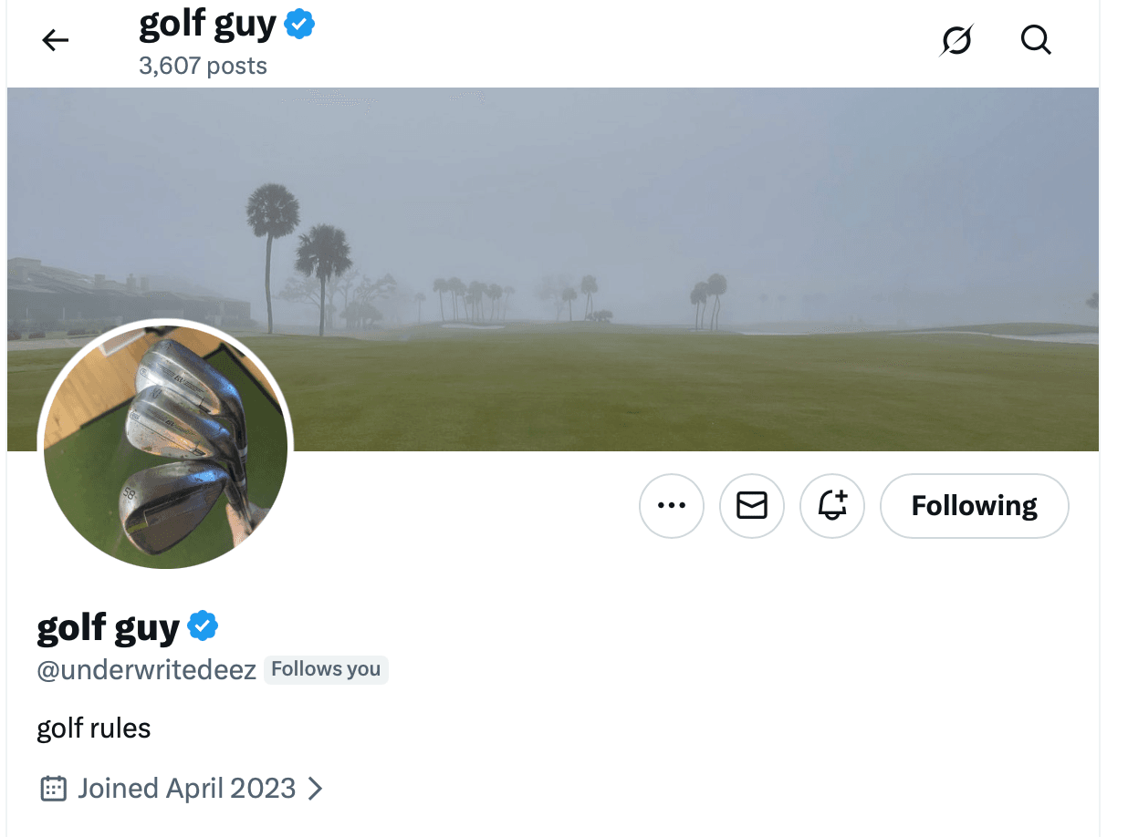
Task: Click the calendar icon near join date
Action: (54, 789)
